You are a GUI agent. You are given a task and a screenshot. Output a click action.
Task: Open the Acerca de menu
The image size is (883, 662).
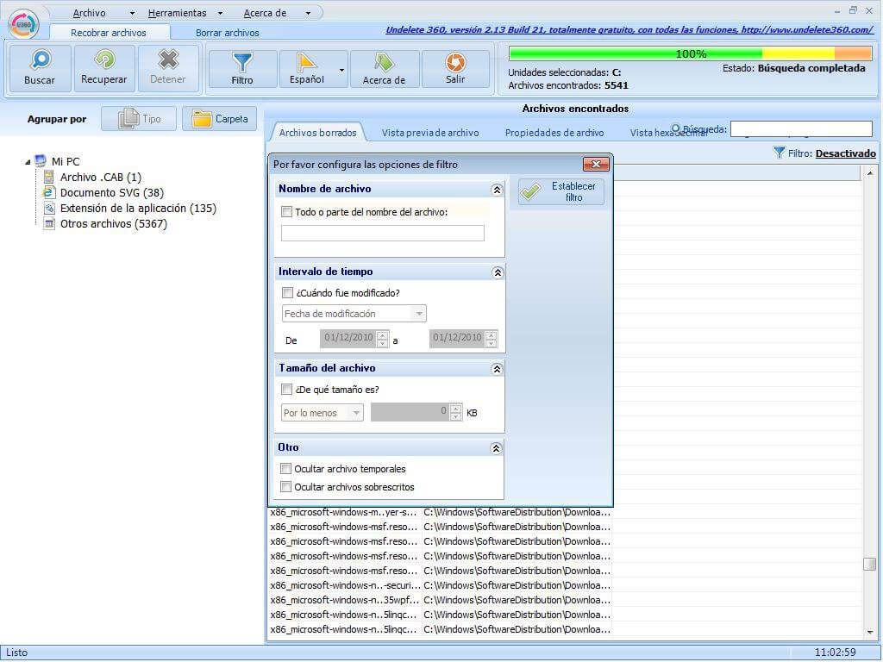[x=265, y=13]
